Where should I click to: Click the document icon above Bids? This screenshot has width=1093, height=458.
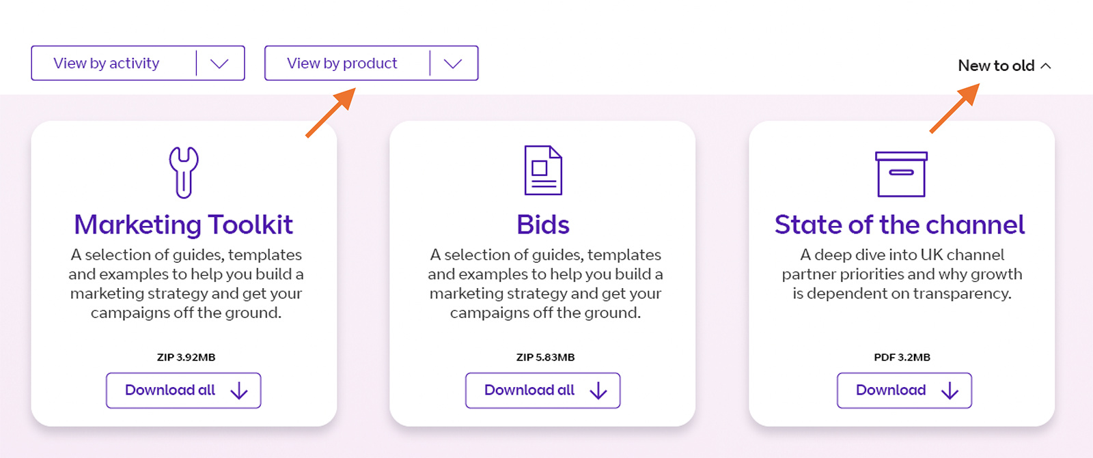click(x=543, y=170)
